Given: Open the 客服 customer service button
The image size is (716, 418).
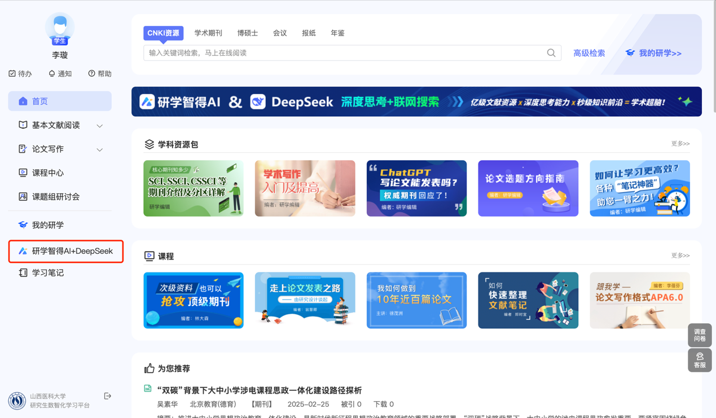Looking at the screenshot, I should coord(700,360).
